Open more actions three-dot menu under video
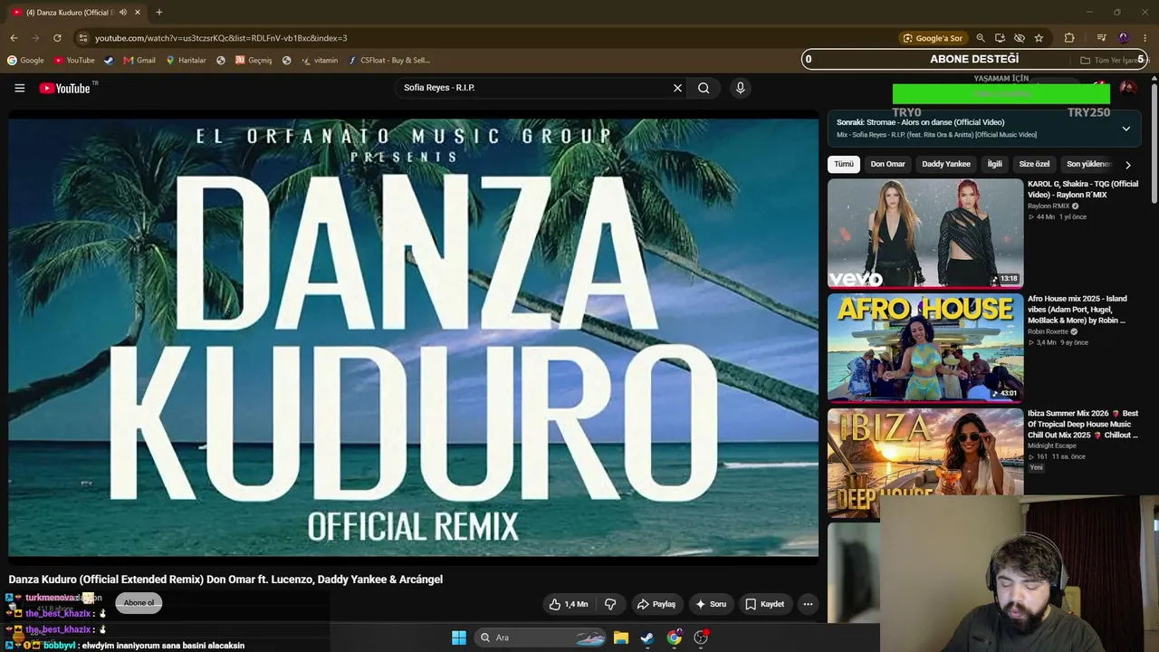This screenshot has height=652, width=1159. coord(808,604)
